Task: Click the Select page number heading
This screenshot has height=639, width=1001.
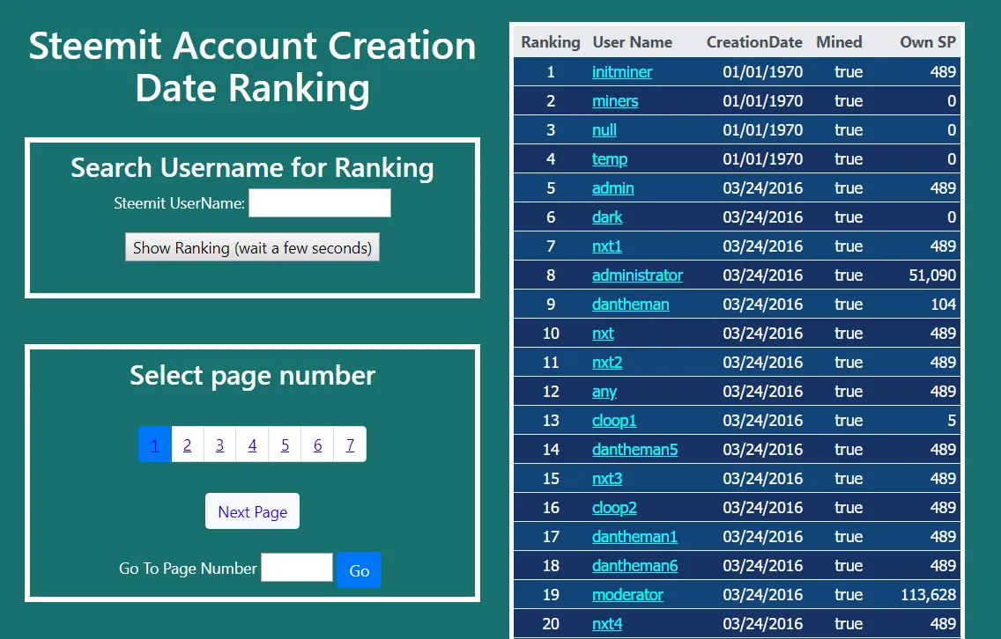Action: coord(252,376)
